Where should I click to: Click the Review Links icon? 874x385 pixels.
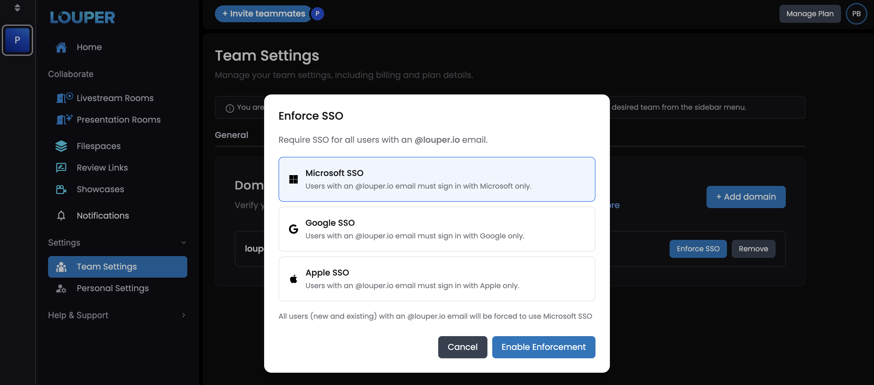61,168
